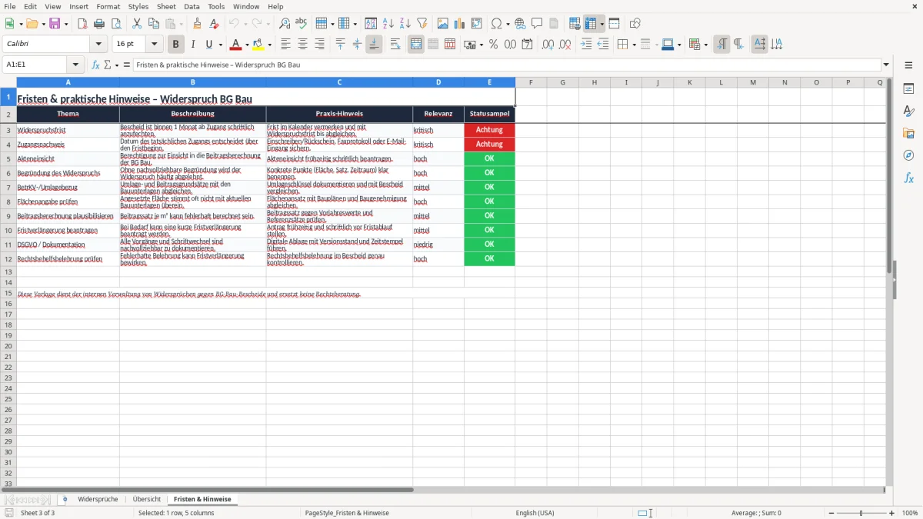Toggle Merge and Center Cells
The image size is (923, 519).
coord(416,45)
